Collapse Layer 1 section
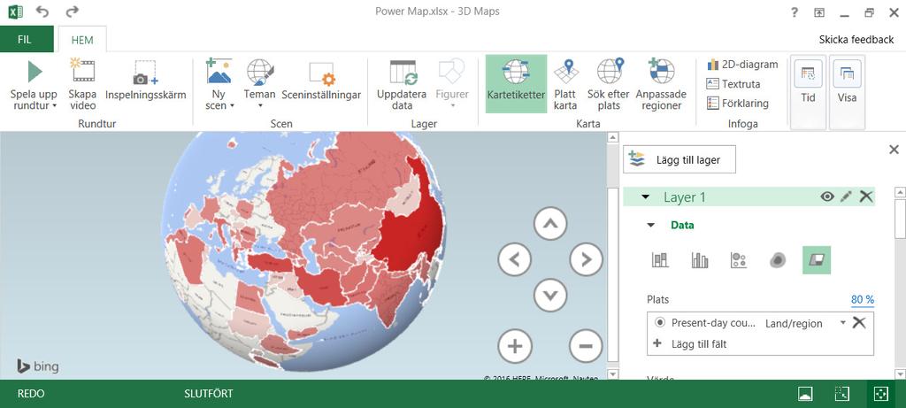 coord(645,197)
